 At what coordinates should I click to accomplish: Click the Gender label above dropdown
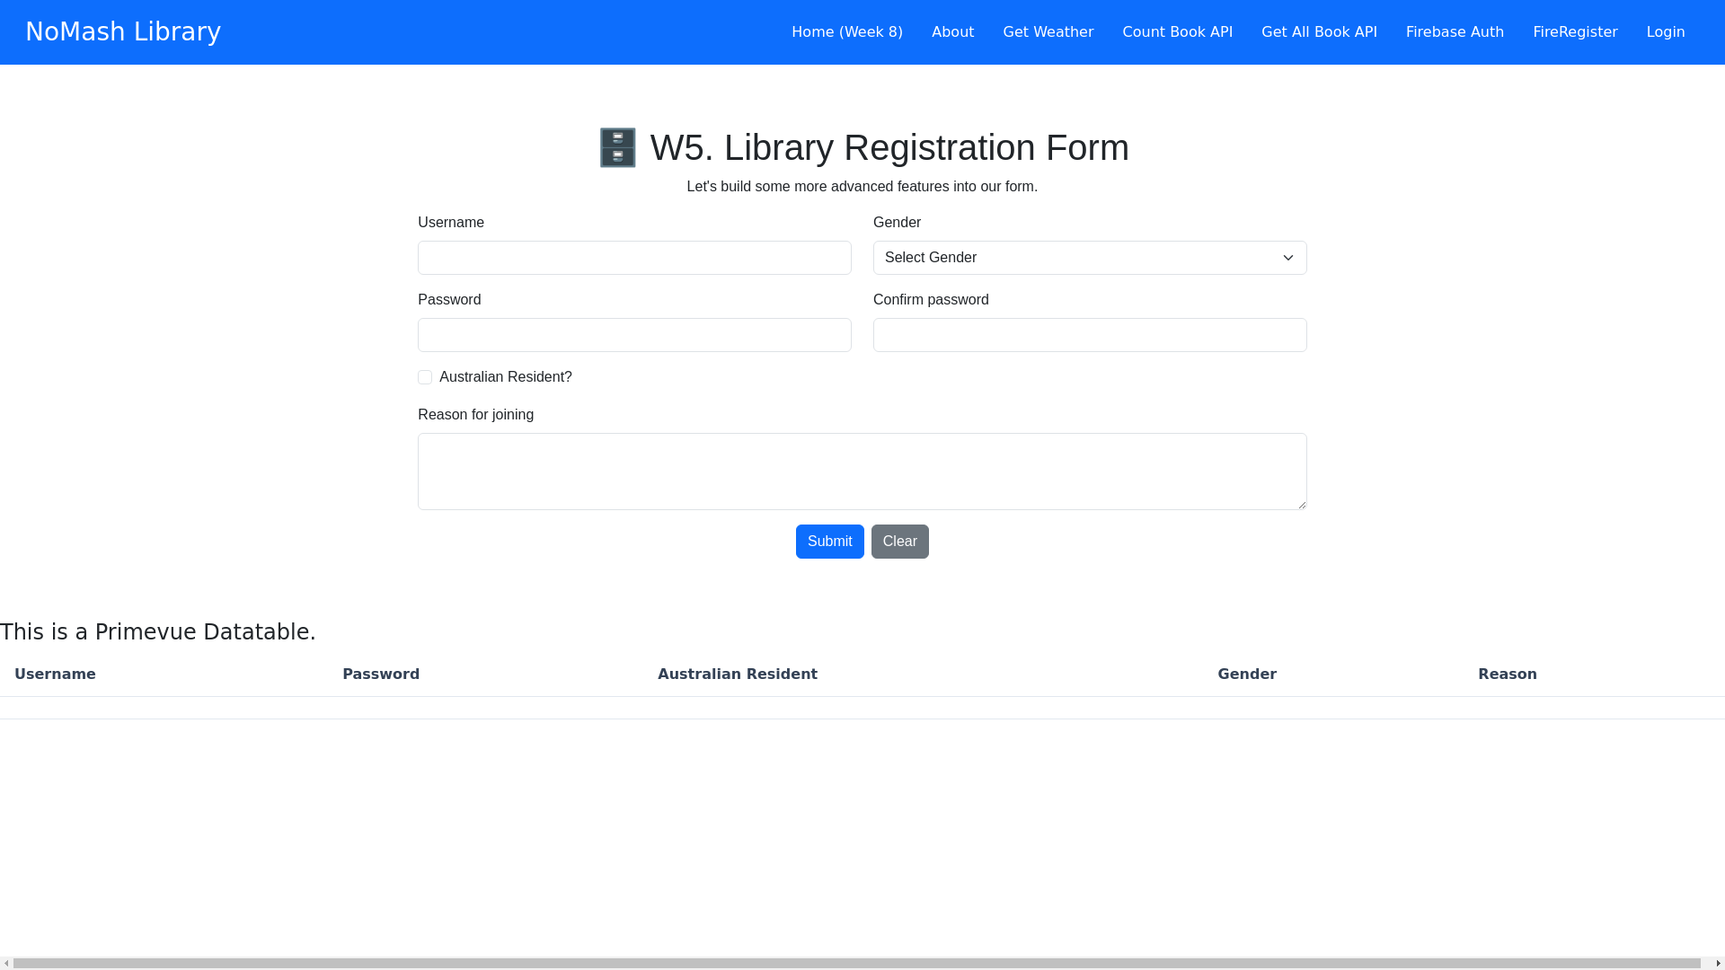click(897, 223)
